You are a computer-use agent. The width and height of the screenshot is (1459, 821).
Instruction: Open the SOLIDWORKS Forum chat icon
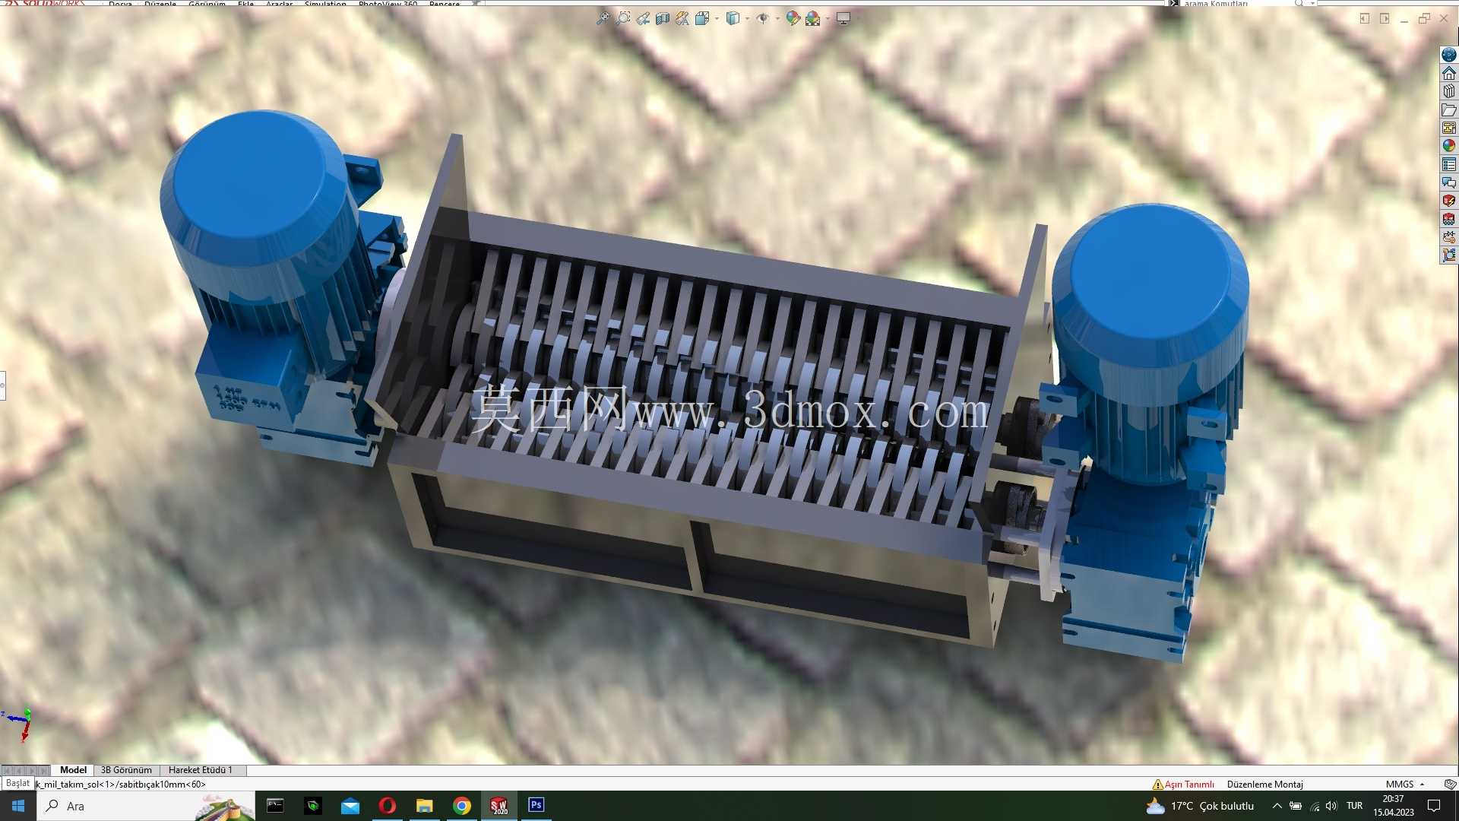pyautogui.click(x=1449, y=182)
